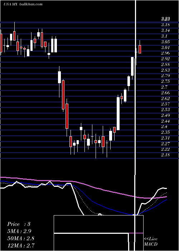The width and height of the screenshot is (179, 251).
Task: Select the 2.79 price axis label
Action: coord(165,76)
